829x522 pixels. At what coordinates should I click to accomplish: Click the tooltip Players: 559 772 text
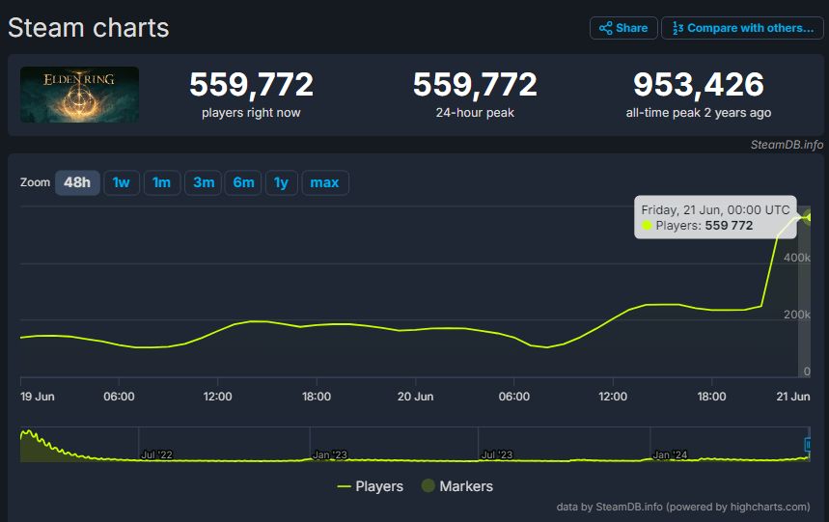point(704,226)
